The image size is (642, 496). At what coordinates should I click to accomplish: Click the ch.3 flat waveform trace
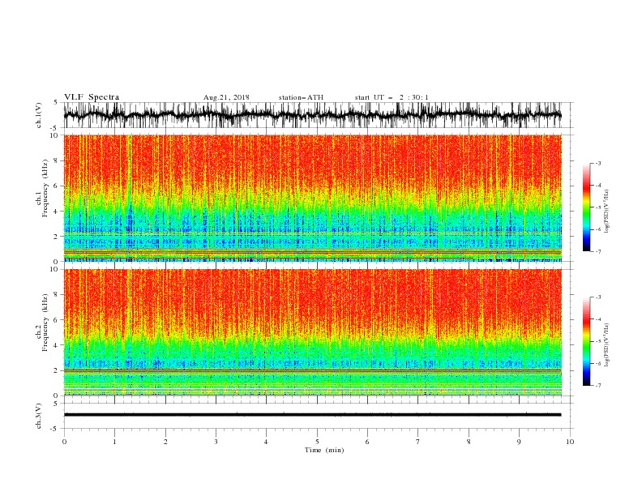tap(312, 415)
